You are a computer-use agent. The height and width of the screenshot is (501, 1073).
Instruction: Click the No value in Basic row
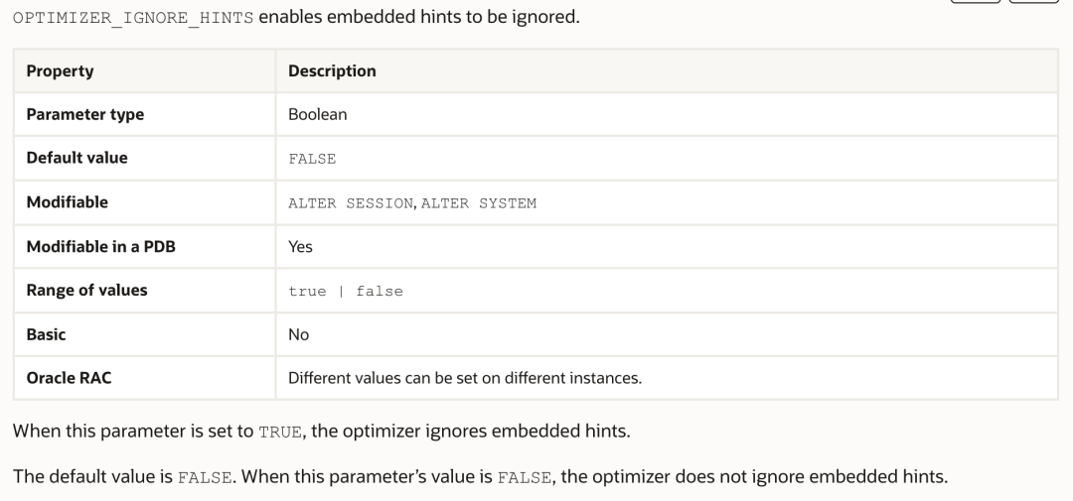(x=298, y=334)
